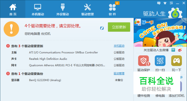The image size is (187, 101).
Task: Open the 本机驱动 link
Action: (x=119, y=46)
